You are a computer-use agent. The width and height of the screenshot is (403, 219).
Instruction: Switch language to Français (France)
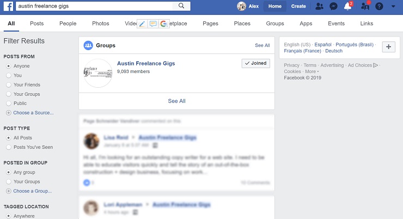point(302,51)
